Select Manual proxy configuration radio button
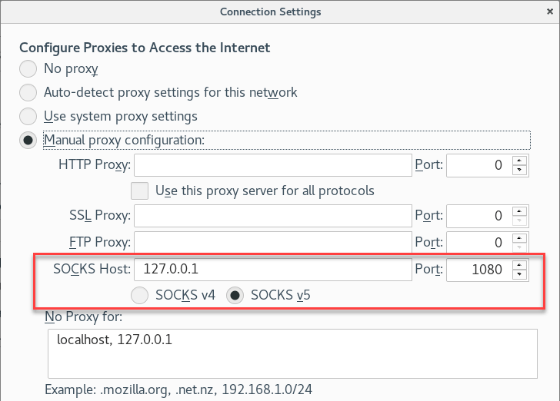This screenshot has width=560, height=401. point(28,141)
